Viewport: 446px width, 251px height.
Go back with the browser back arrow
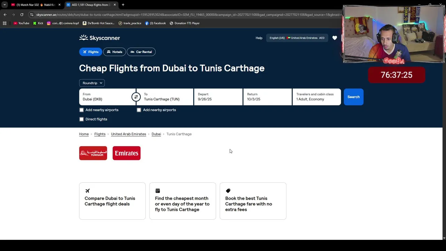pyautogui.click(x=5, y=15)
